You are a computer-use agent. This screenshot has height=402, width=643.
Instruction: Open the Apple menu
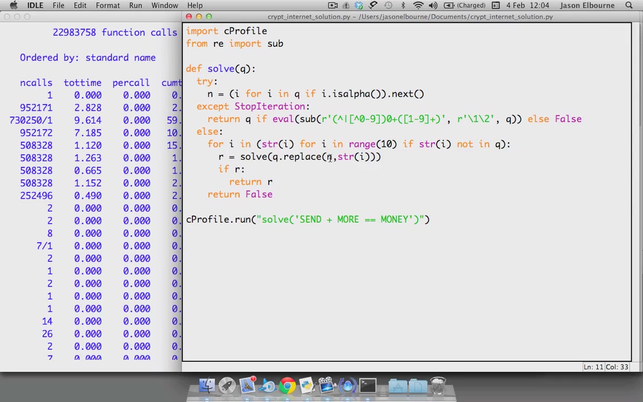click(x=13, y=6)
